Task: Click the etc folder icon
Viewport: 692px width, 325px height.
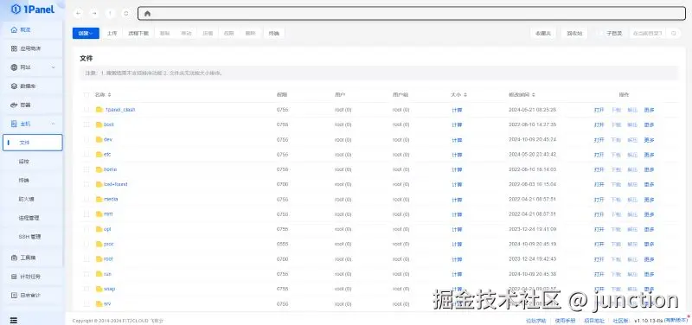Action: 99,155
